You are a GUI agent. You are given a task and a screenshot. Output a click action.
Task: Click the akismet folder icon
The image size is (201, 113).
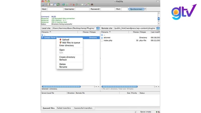[102, 37]
